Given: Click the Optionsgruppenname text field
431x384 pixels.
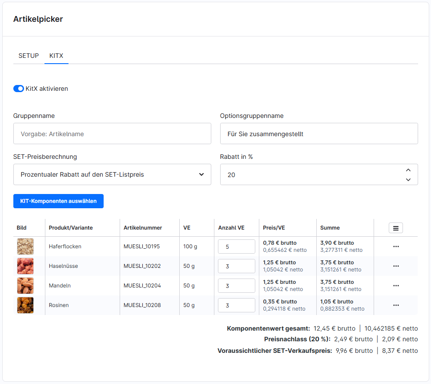Looking at the screenshot, I should click(319, 133).
